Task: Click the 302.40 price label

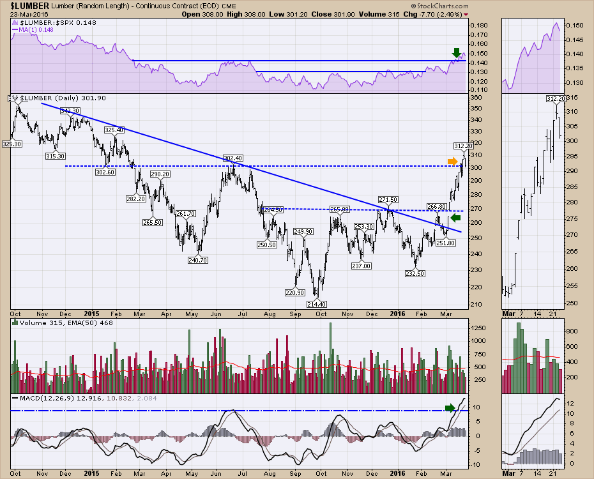Action: point(233,158)
